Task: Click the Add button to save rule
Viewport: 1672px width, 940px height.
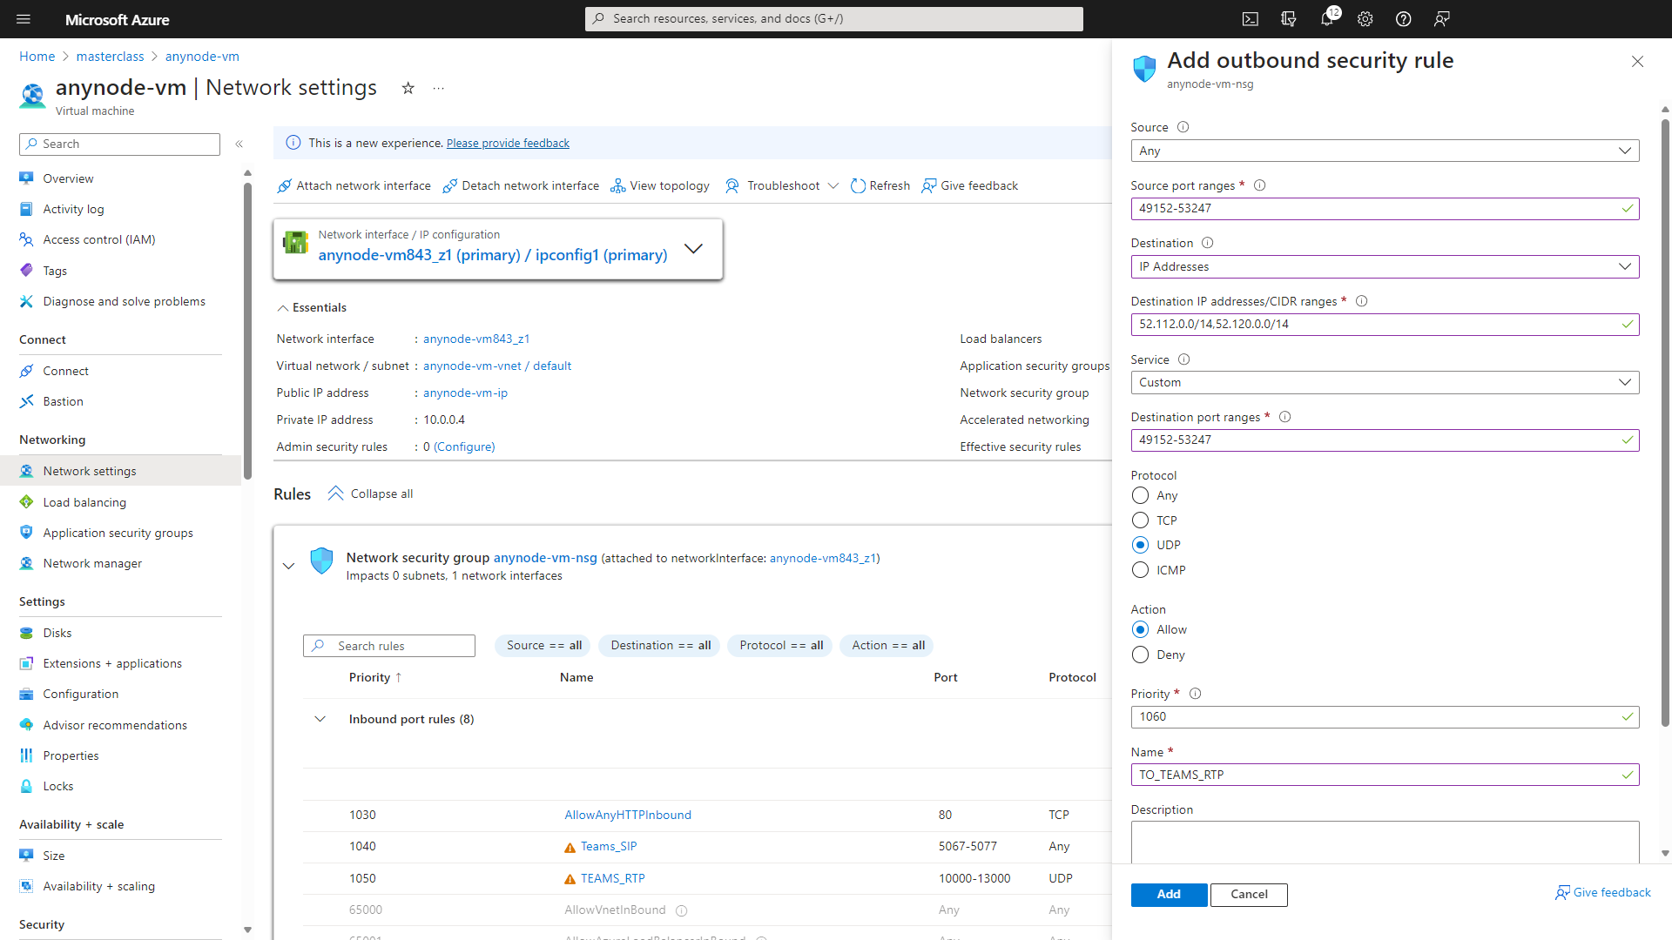Action: click(x=1169, y=893)
